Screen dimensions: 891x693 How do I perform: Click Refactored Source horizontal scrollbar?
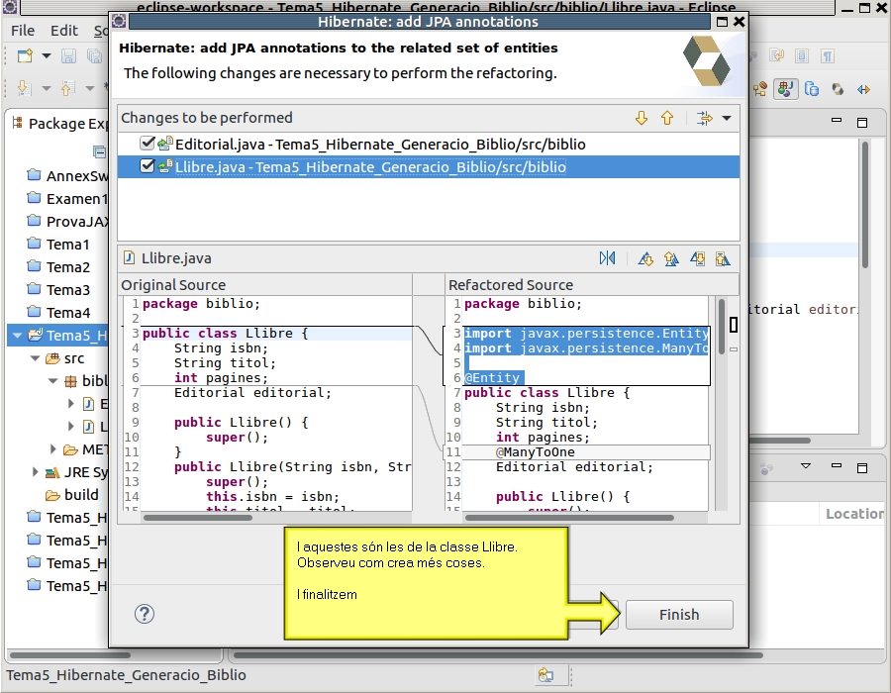tap(569, 518)
